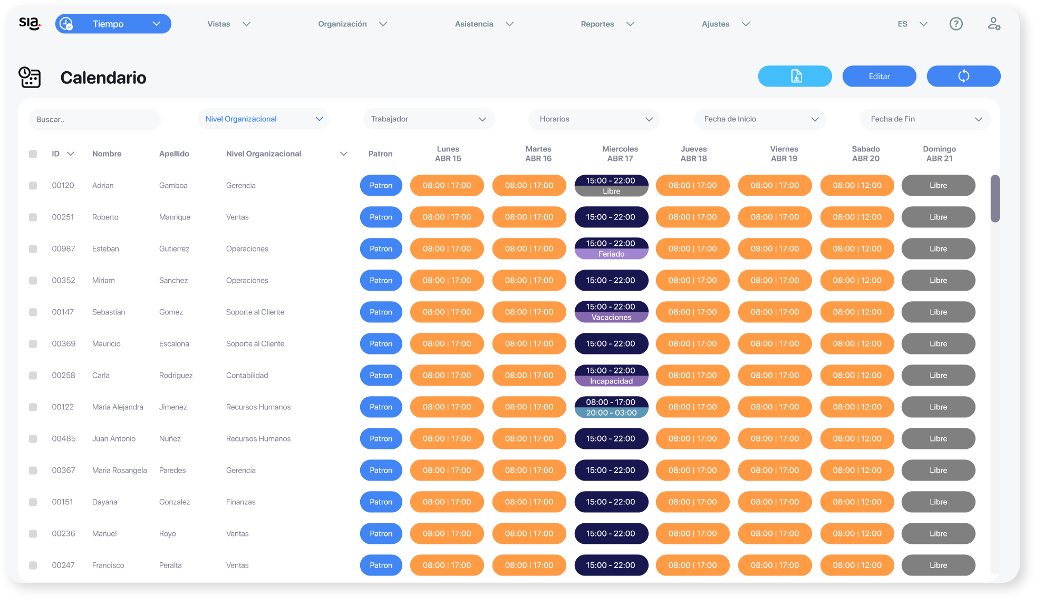Click the Nombre column header

click(x=107, y=154)
